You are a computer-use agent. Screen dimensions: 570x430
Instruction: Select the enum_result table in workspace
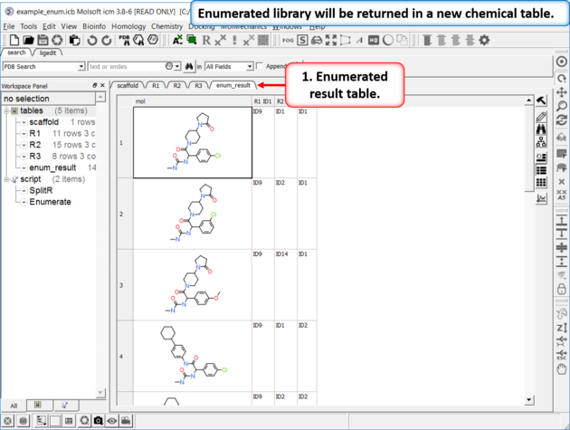pyautogui.click(x=52, y=167)
